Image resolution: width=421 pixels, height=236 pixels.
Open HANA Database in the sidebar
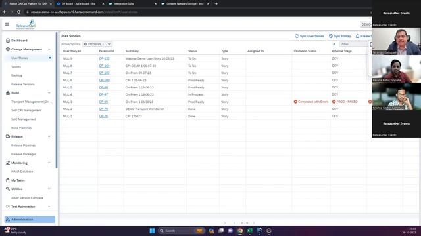[22, 172]
